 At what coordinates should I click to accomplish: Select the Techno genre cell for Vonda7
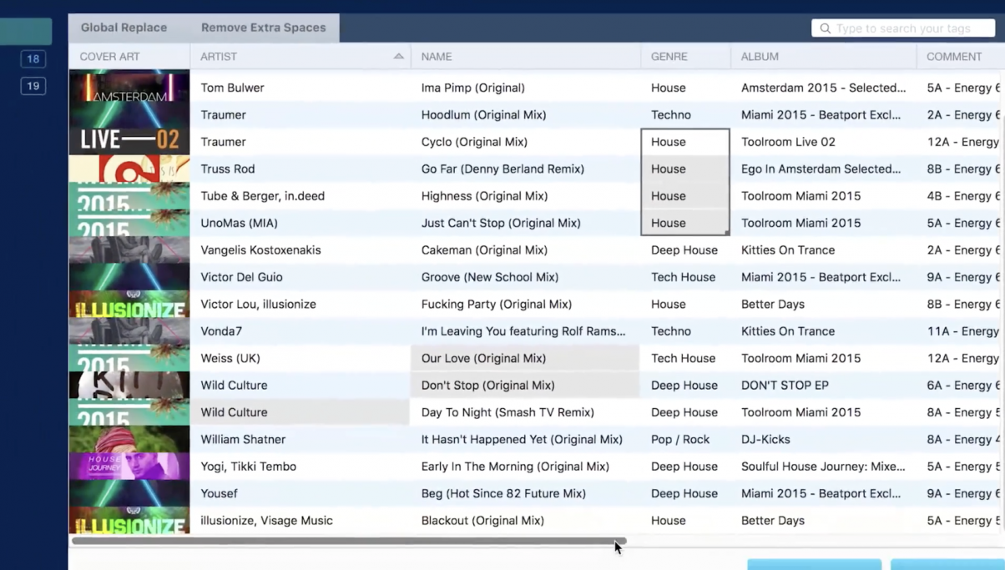(671, 331)
